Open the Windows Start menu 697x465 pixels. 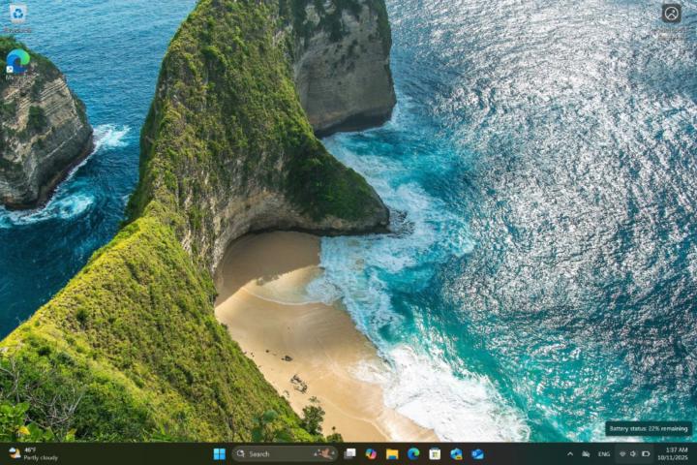[x=219, y=453]
